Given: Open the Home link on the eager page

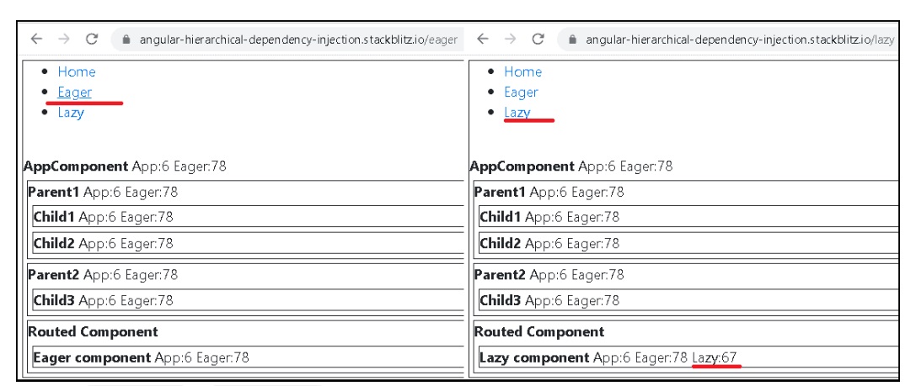Looking at the screenshot, I should tap(75, 72).
